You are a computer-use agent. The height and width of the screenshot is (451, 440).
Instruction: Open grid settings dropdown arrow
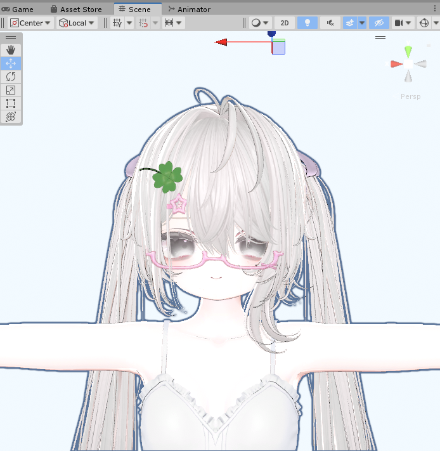(129, 23)
